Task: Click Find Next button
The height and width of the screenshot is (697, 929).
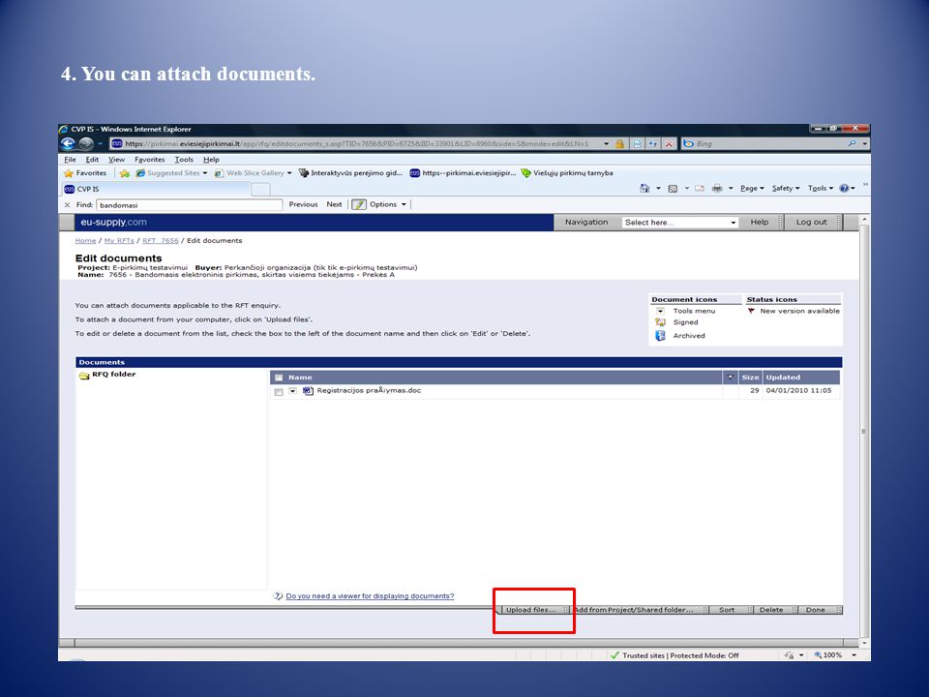Action: [x=334, y=204]
